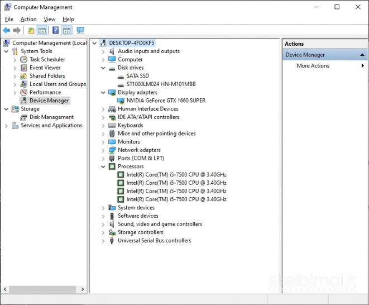Screen dimensions: 369x305
Task: Click the Task Scheduler clock icon
Action: click(24, 59)
